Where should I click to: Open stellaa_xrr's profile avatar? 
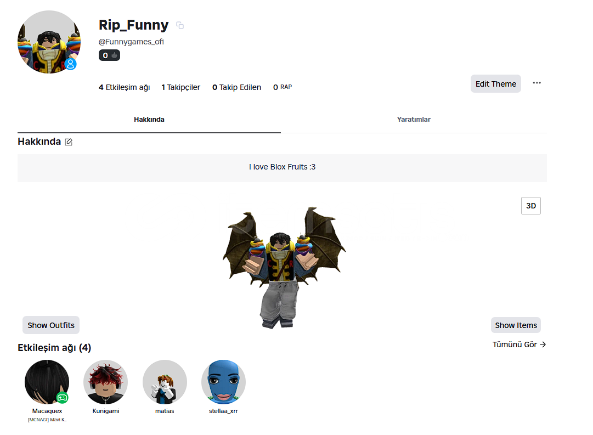[223, 382]
